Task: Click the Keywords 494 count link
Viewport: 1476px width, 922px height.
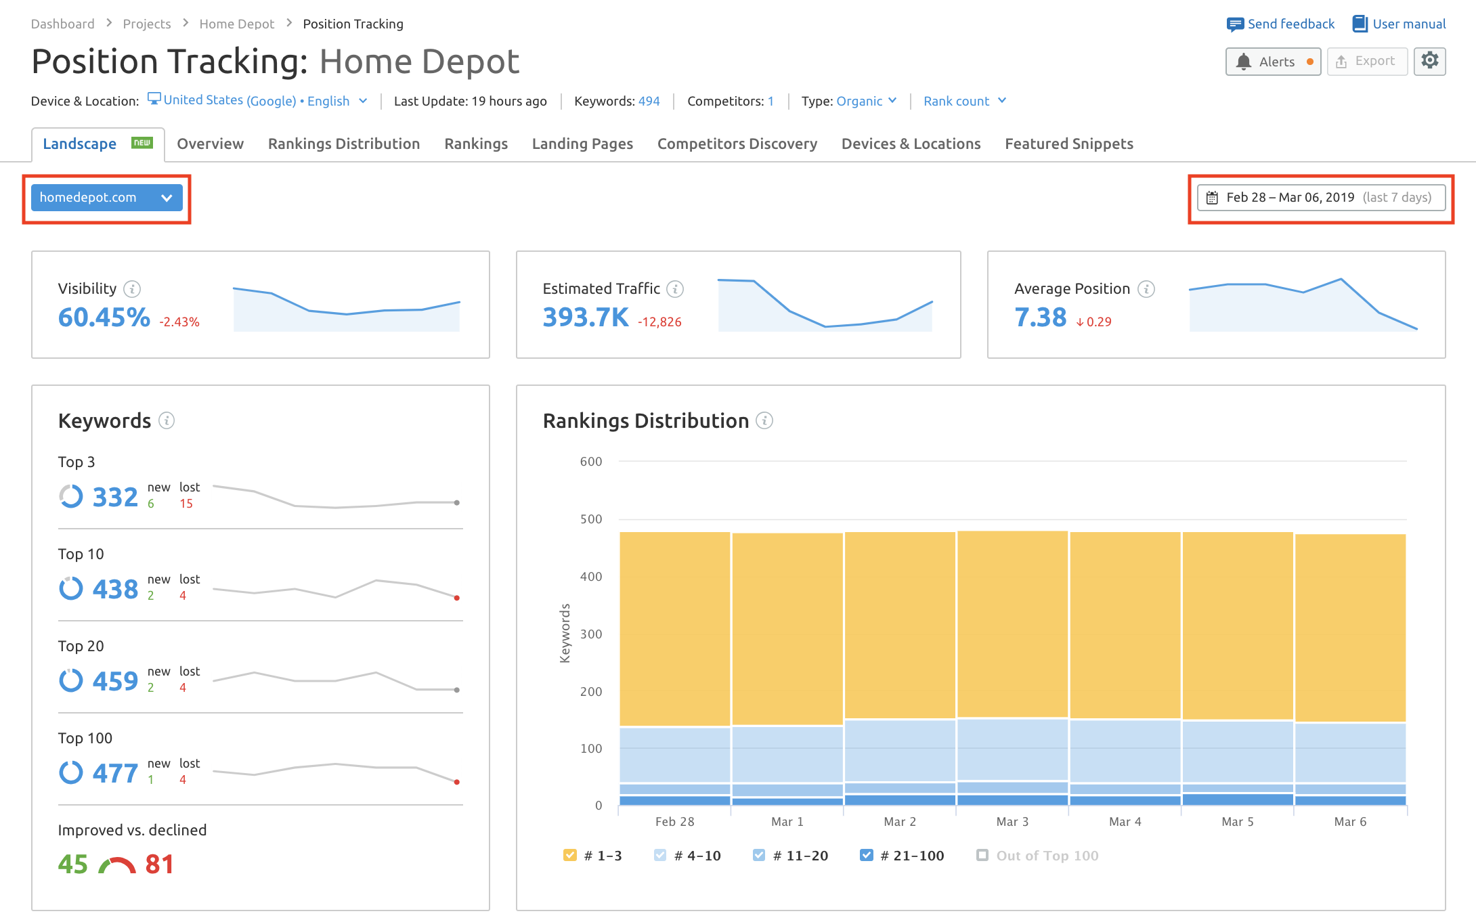Action: click(649, 101)
